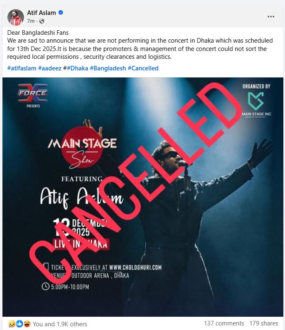Open the #aadeez hashtag
Screen dimensions: 285x330
50,68
